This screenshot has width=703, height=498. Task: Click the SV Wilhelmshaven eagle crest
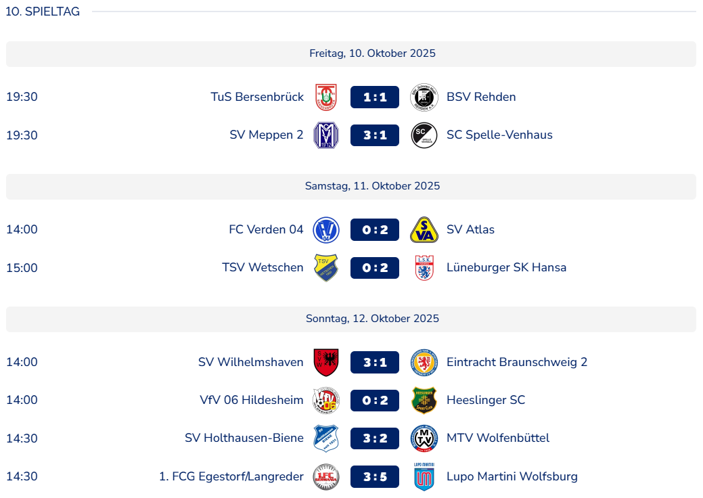coord(326,363)
